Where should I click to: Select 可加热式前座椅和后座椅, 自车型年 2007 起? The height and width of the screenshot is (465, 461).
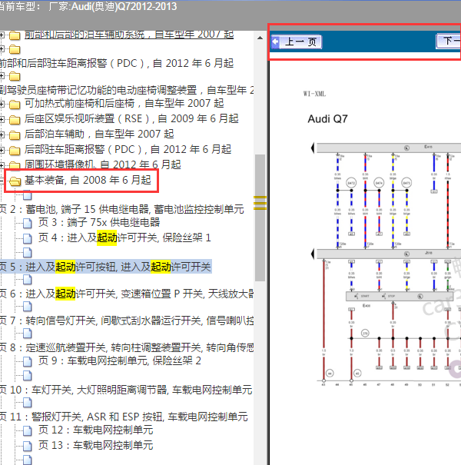[x=124, y=104]
